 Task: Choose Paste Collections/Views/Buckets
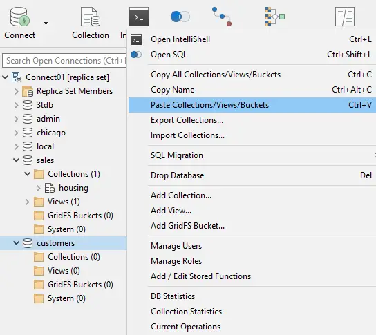pyautogui.click(x=252, y=105)
